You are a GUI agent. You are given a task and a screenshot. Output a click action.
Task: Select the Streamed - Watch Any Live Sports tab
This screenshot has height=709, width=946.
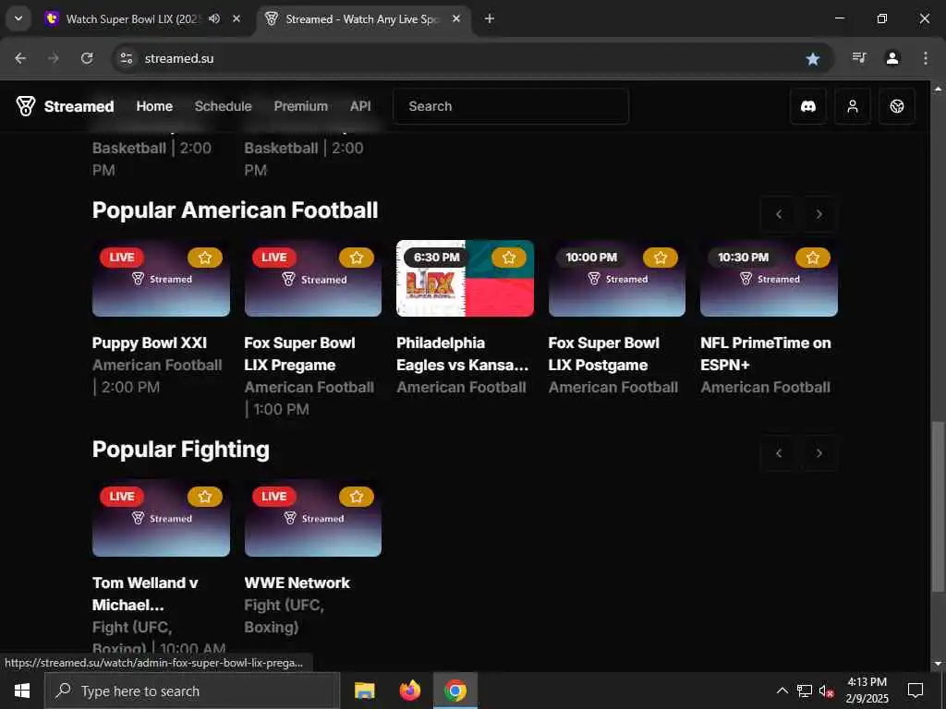[362, 18]
